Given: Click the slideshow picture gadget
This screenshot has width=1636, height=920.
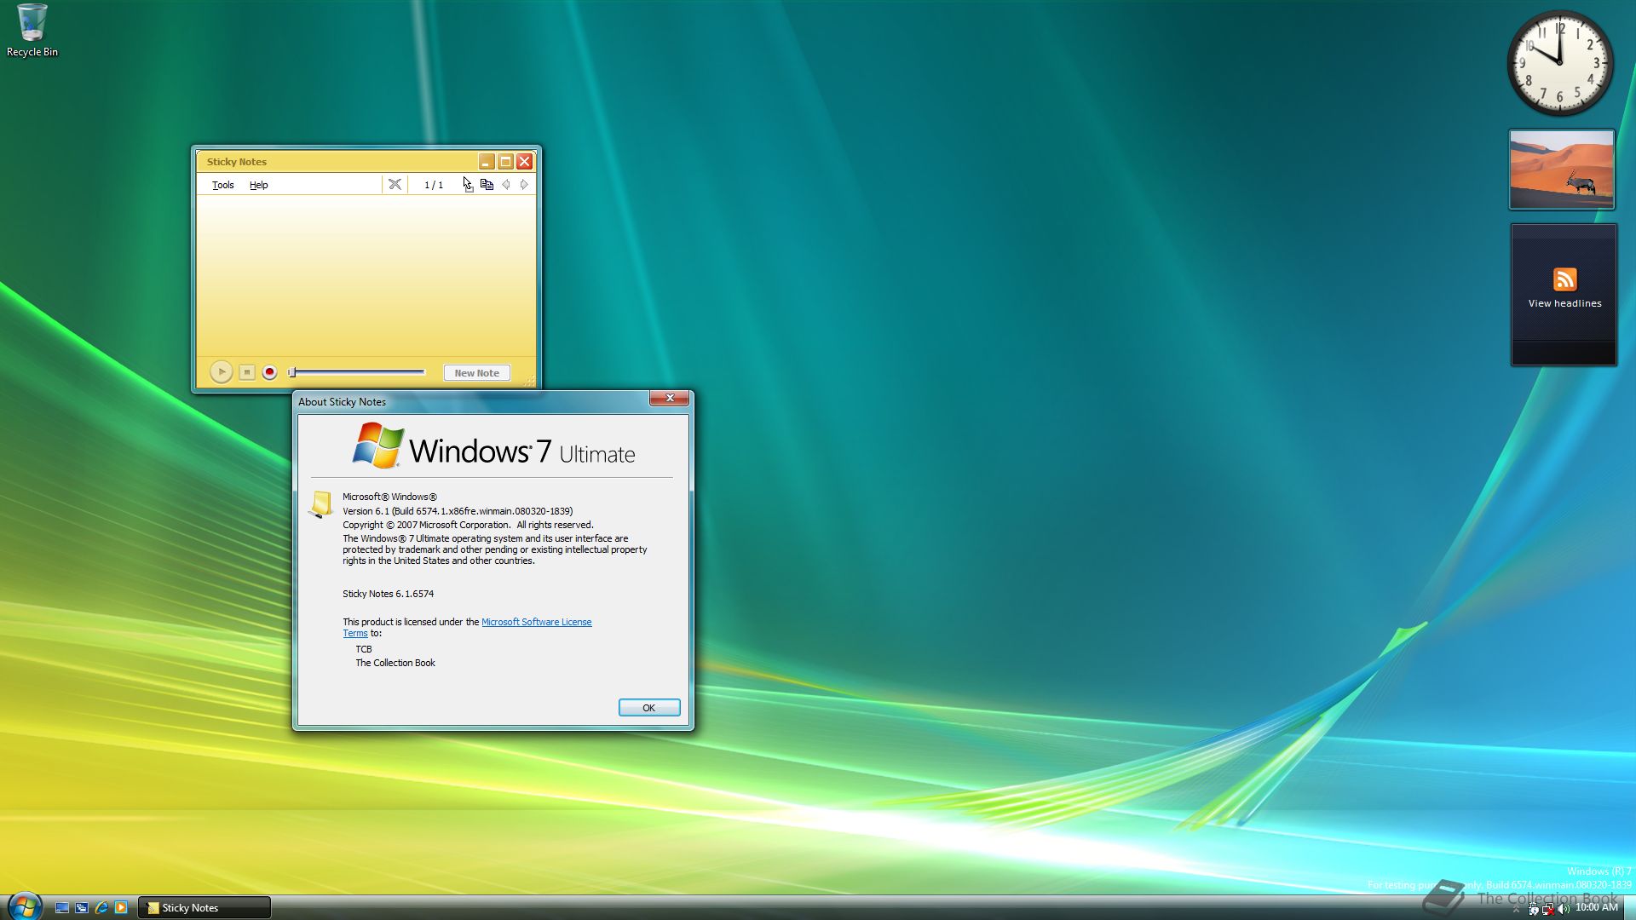Looking at the screenshot, I should 1561,169.
